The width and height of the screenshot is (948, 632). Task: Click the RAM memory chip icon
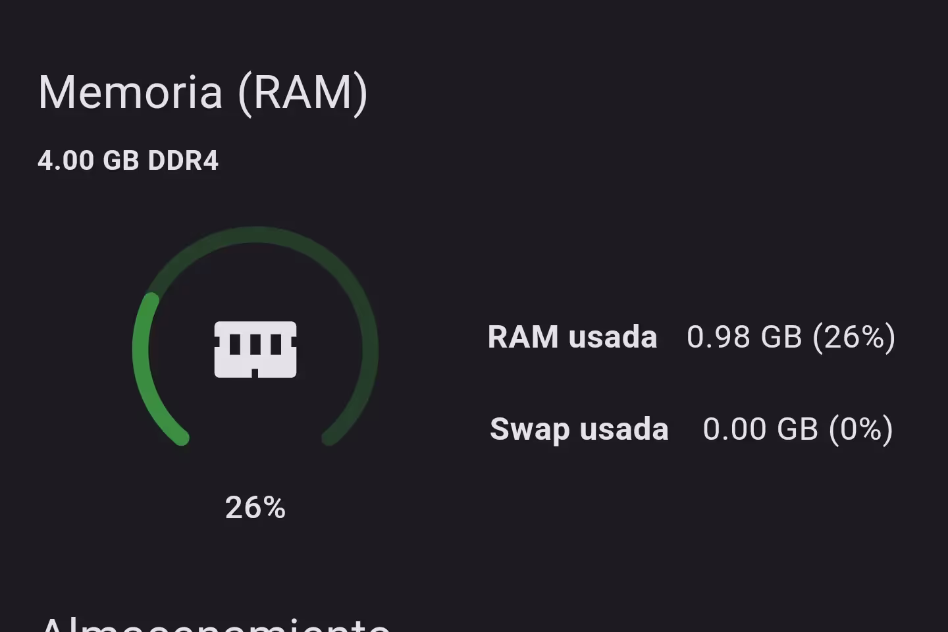[255, 349]
